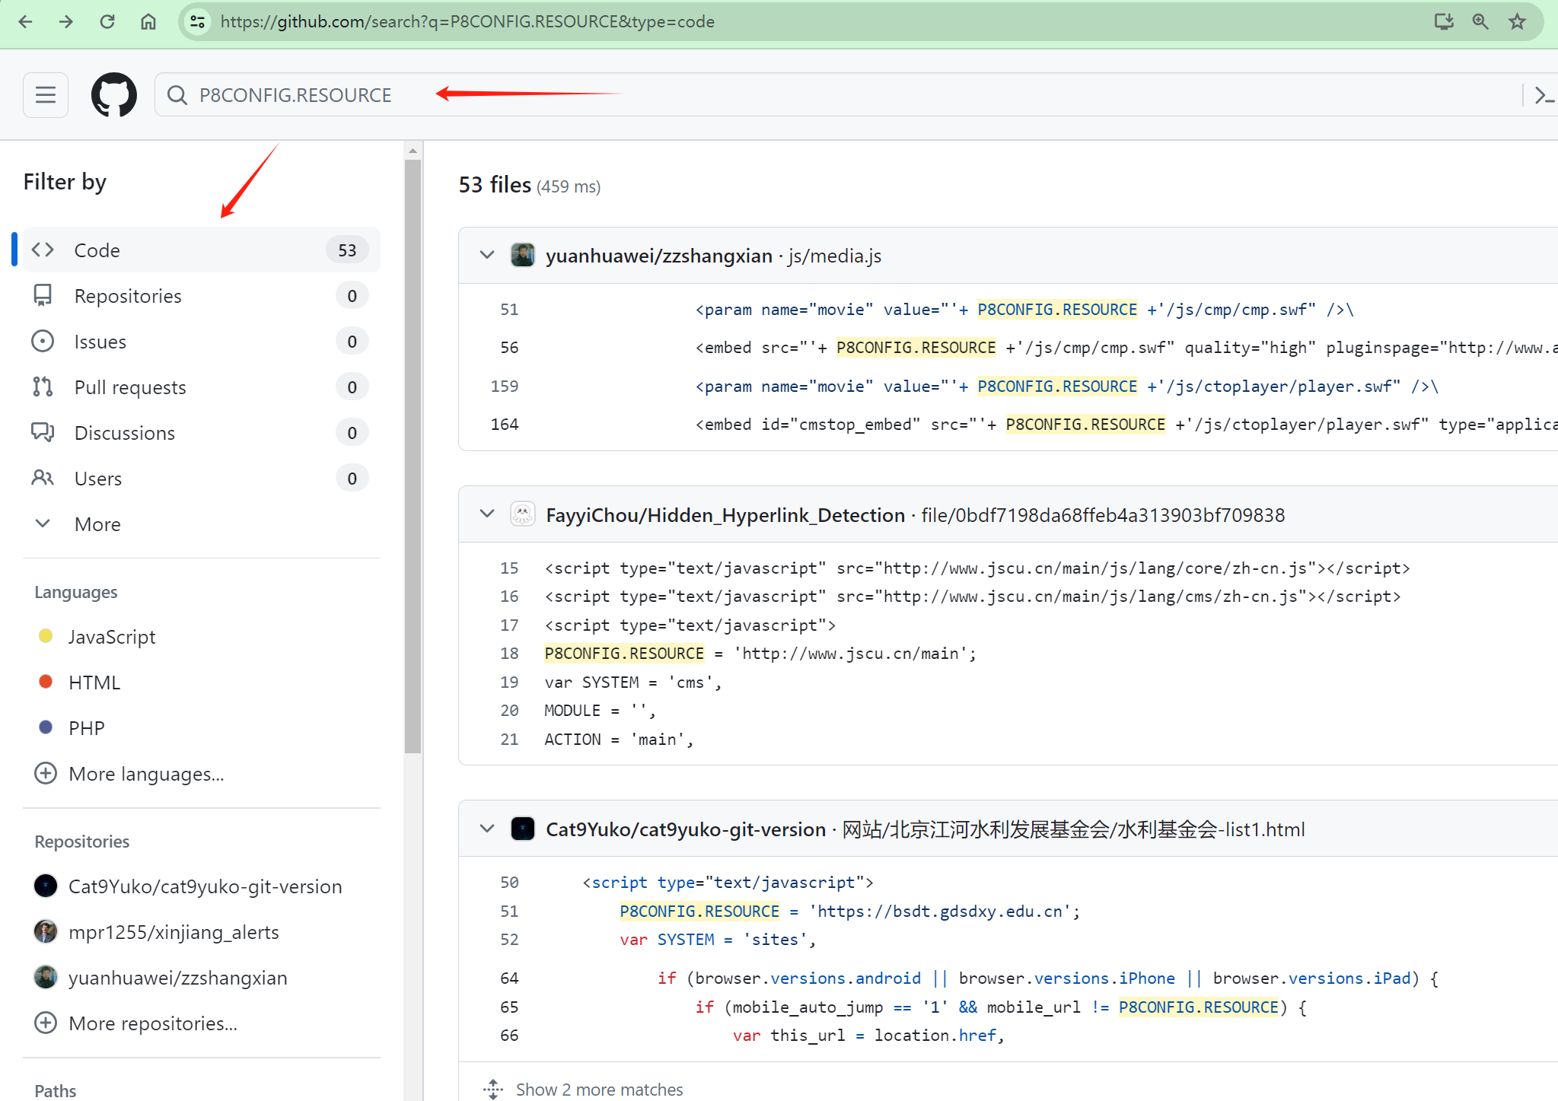Collapse the FayyiChou/Hidden_Hyperlink_Detection result
1558x1101 pixels.
point(486,515)
